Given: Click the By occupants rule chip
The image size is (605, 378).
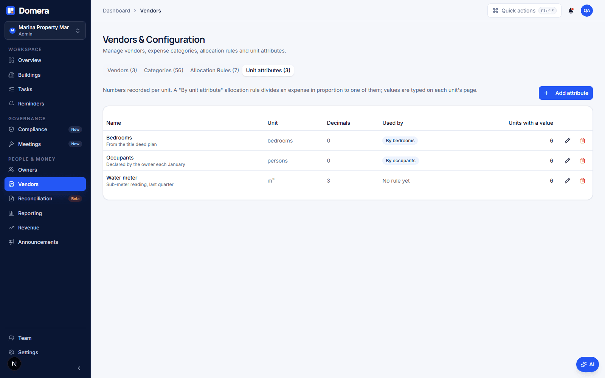Looking at the screenshot, I should coord(400,161).
